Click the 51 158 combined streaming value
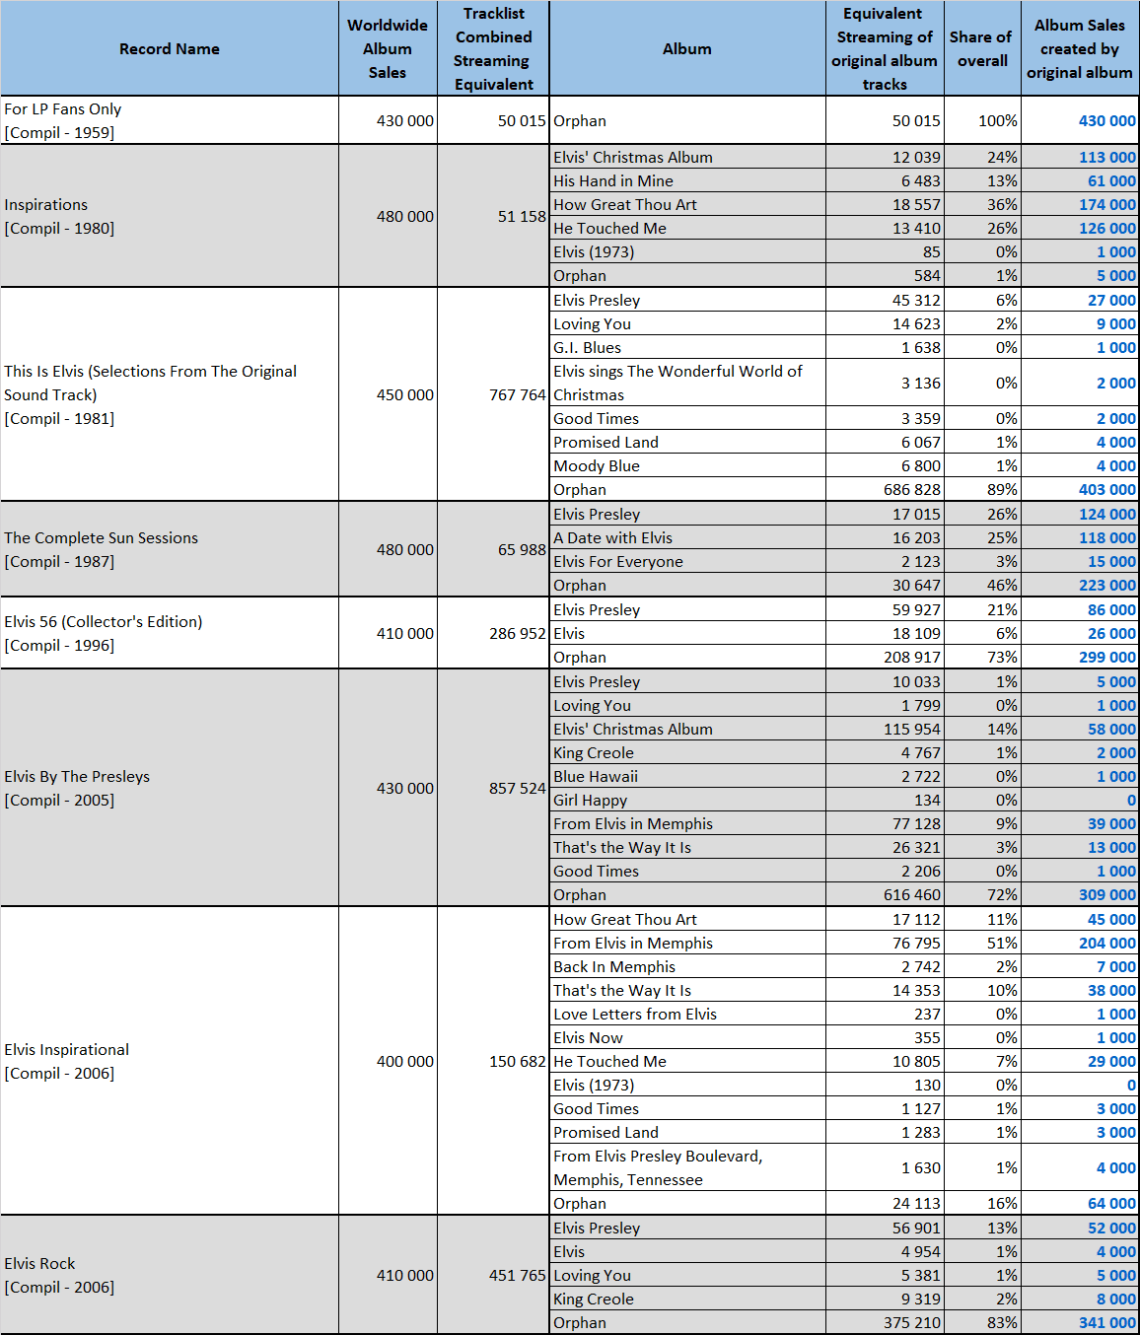The height and width of the screenshot is (1335, 1140). click(493, 216)
